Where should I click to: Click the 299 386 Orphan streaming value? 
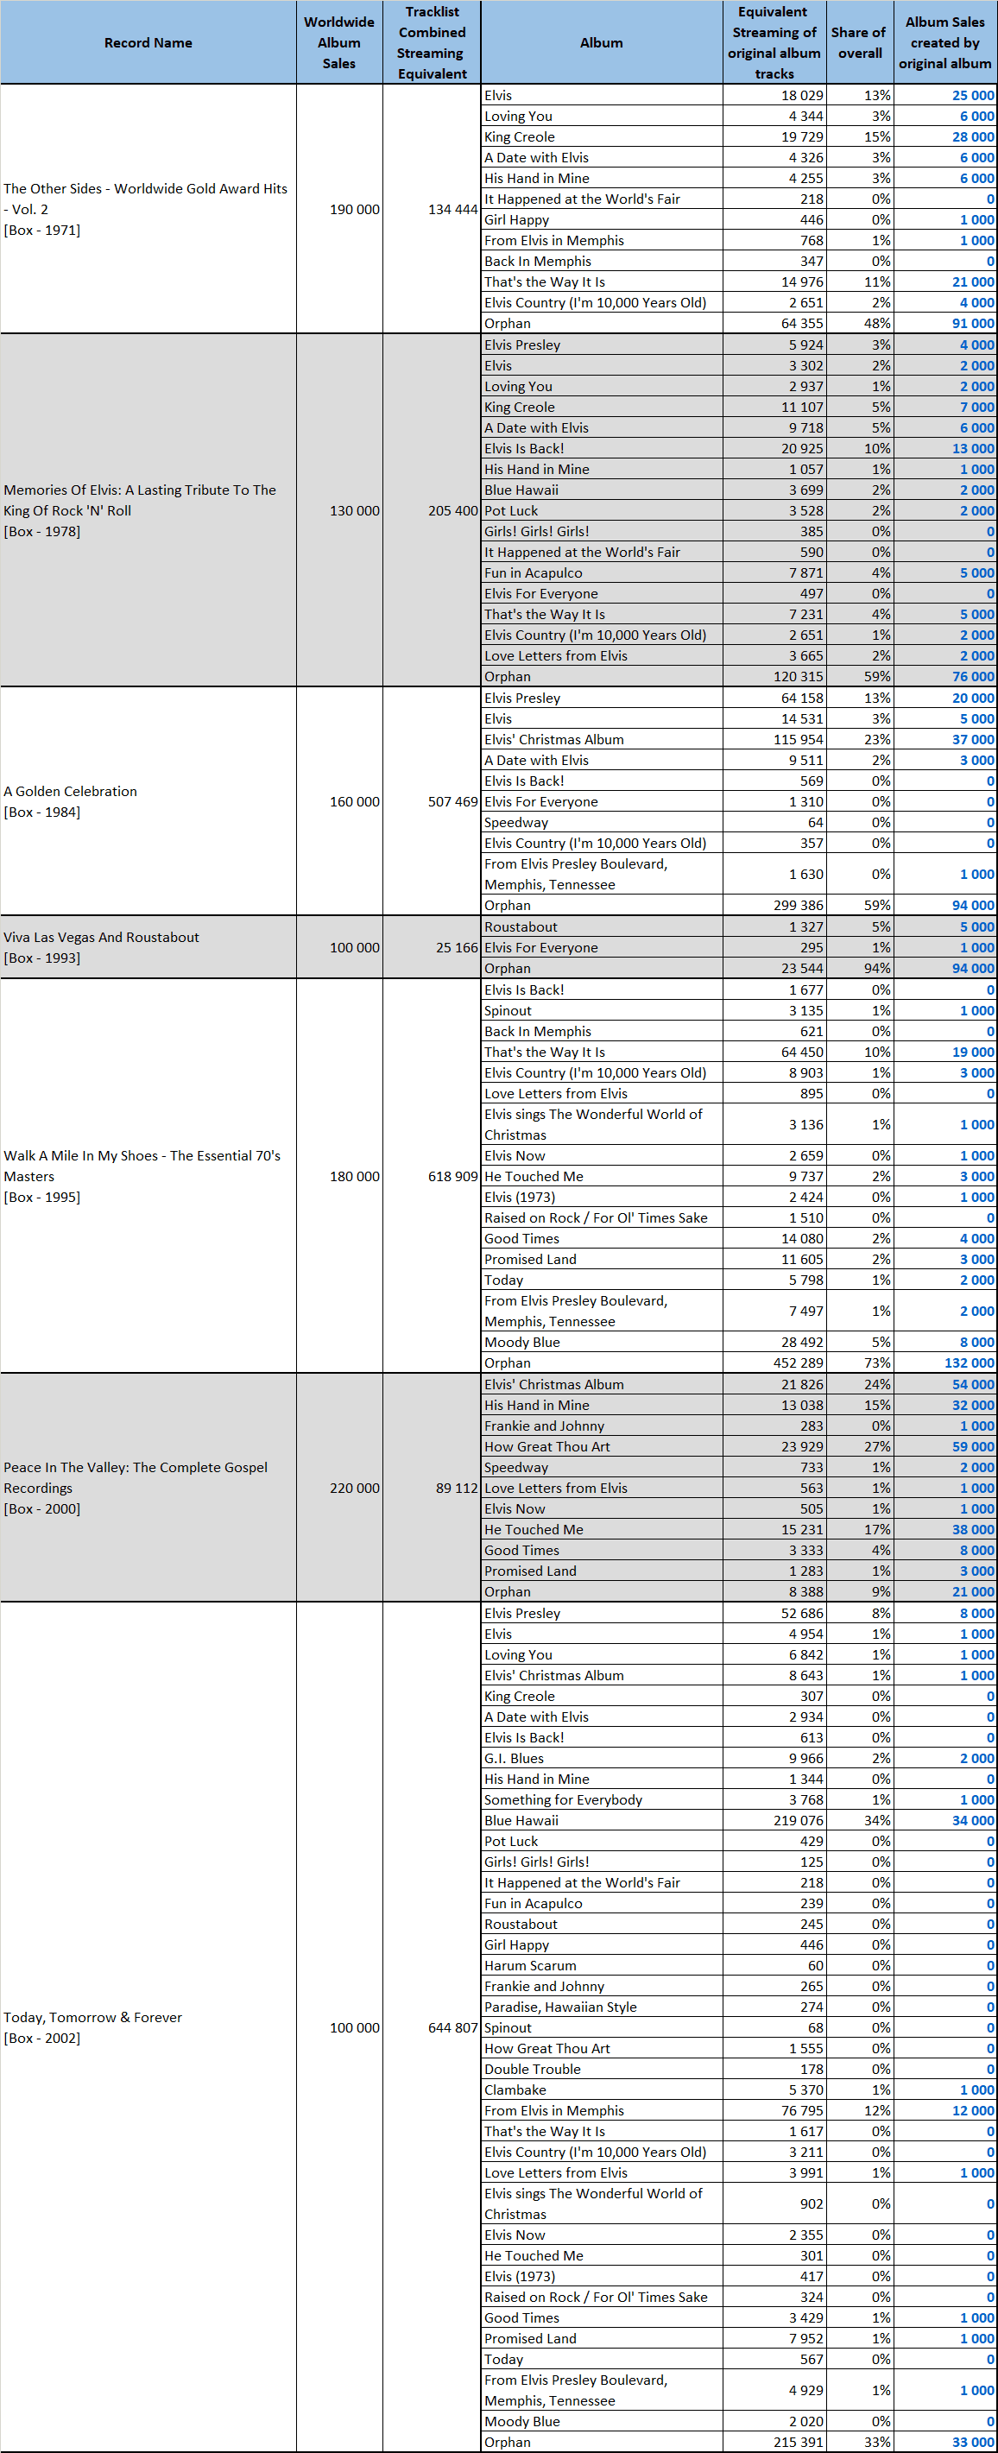tap(774, 906)
